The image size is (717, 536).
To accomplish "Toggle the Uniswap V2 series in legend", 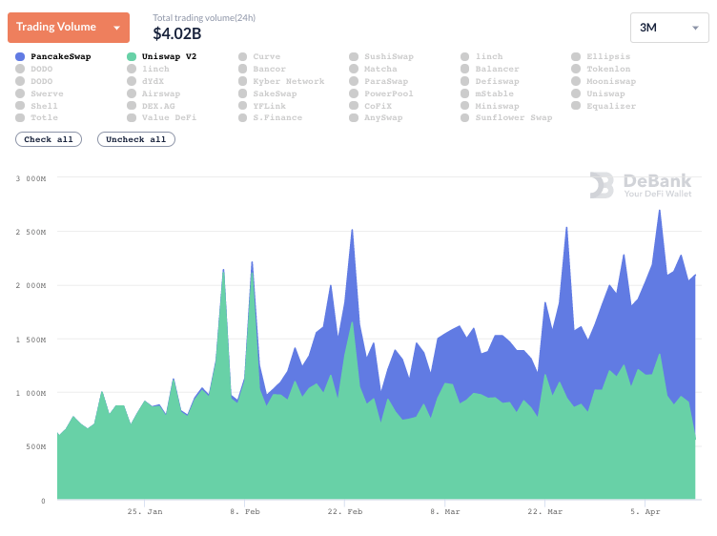I will 162,56.
